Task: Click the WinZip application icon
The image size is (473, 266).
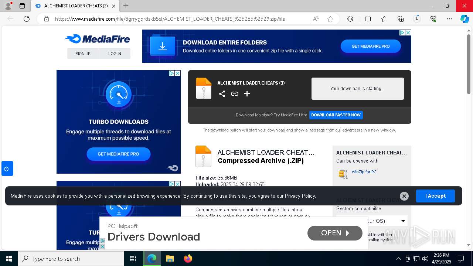Action: pyautogui.click(x=343, y=174)
